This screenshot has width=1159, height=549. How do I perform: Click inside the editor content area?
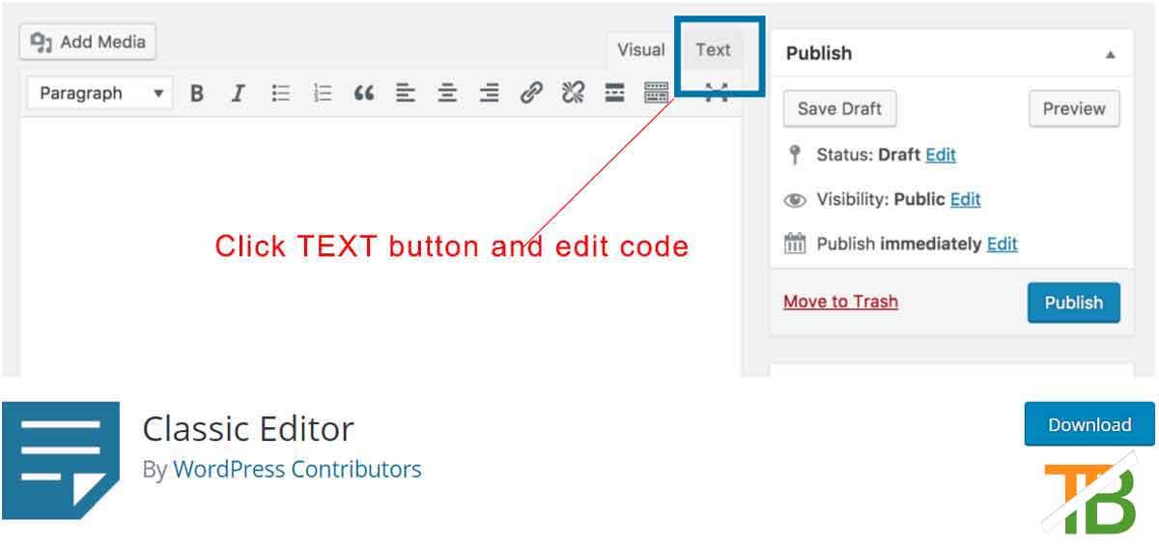tap(381, 246)
